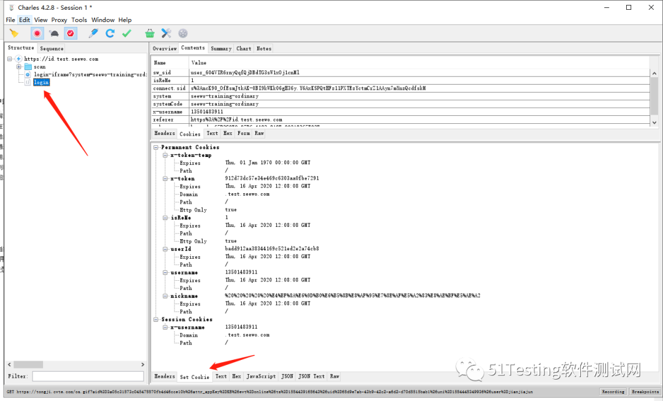Open the Tools menu
The image size is (663, 401).
79,20
